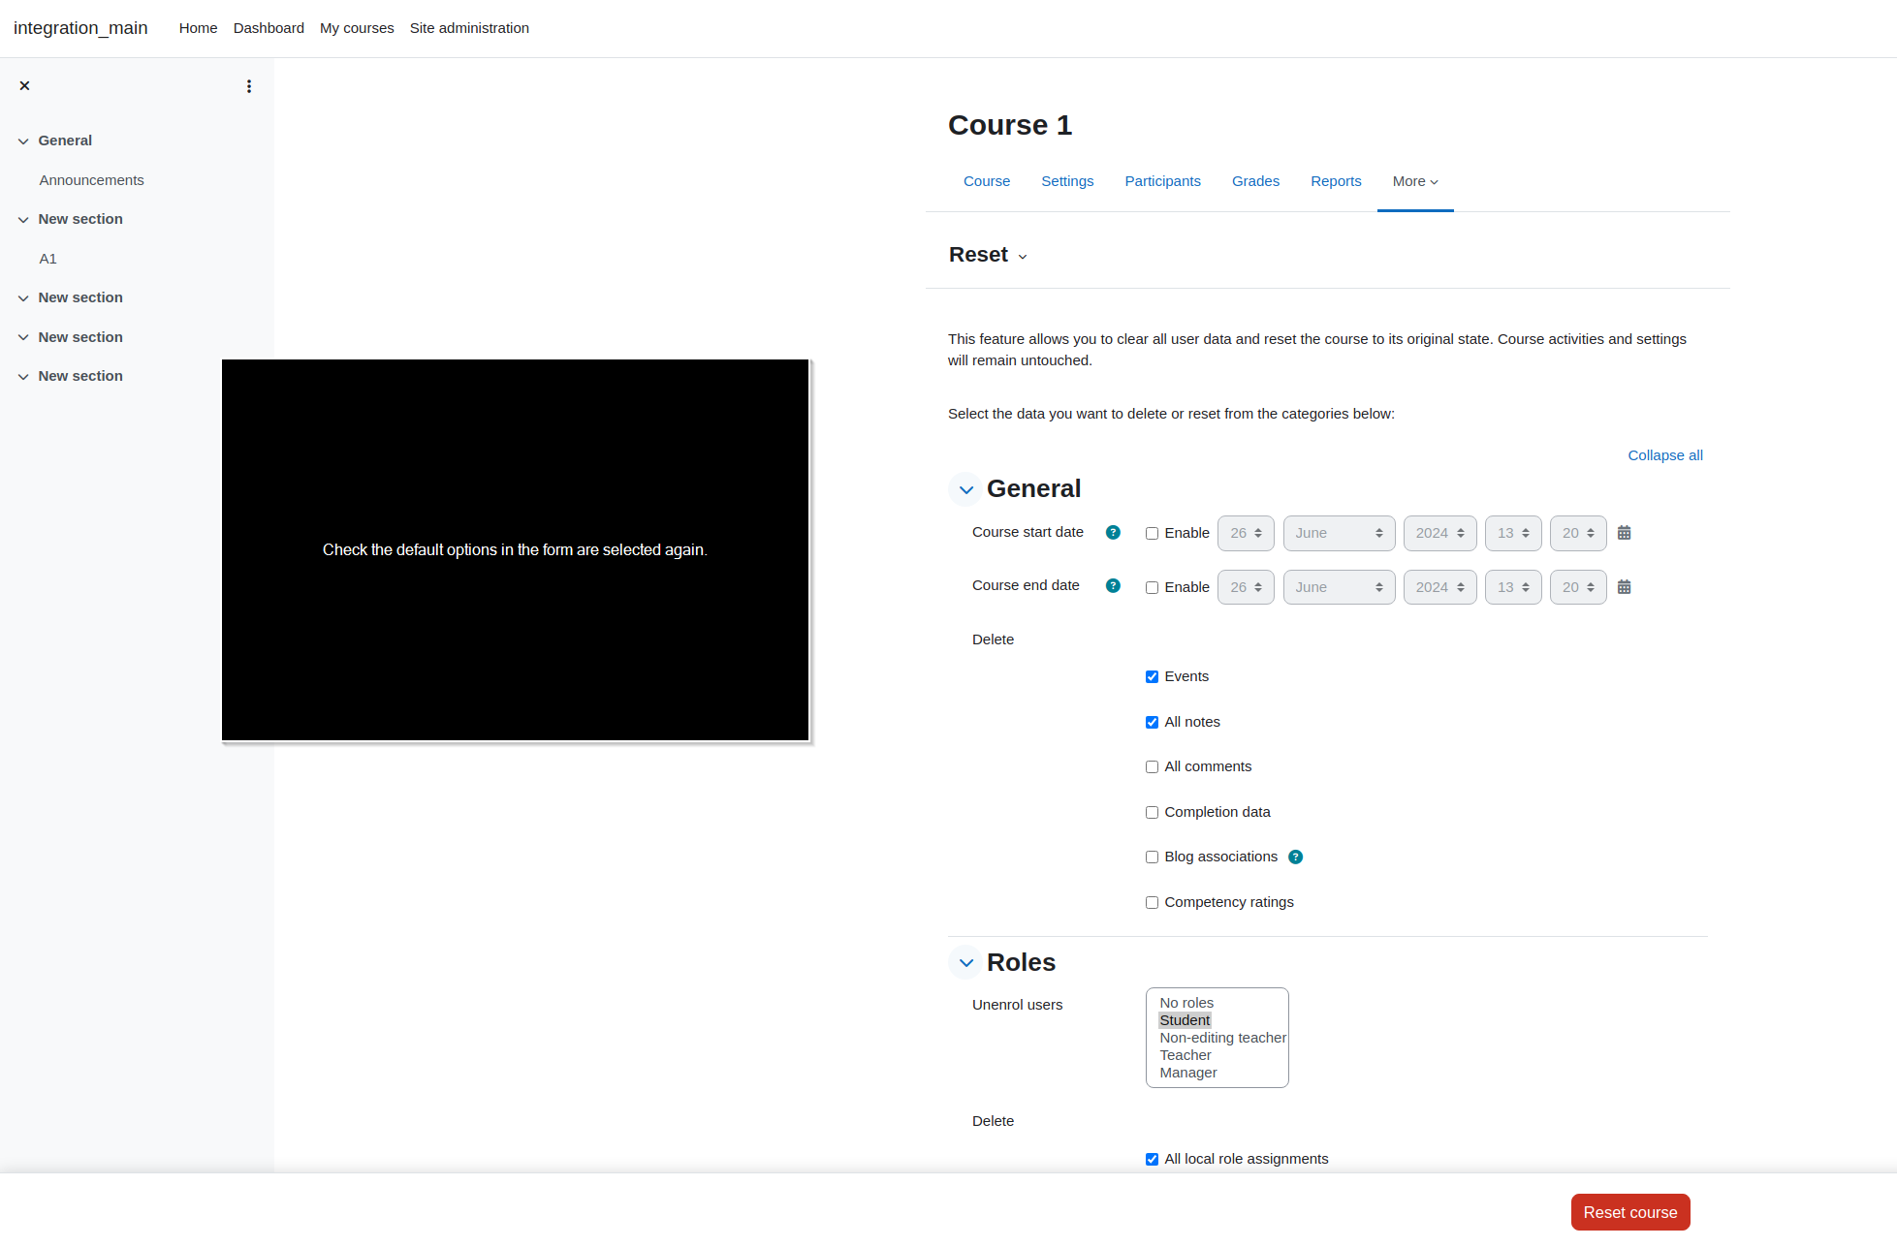The image size is (1897, 1247).
Task: Collapse the Roles form section chevron
Action: pos(966,962)
